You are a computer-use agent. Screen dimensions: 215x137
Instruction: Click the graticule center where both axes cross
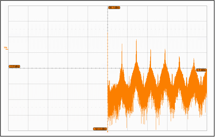(107, 68)
